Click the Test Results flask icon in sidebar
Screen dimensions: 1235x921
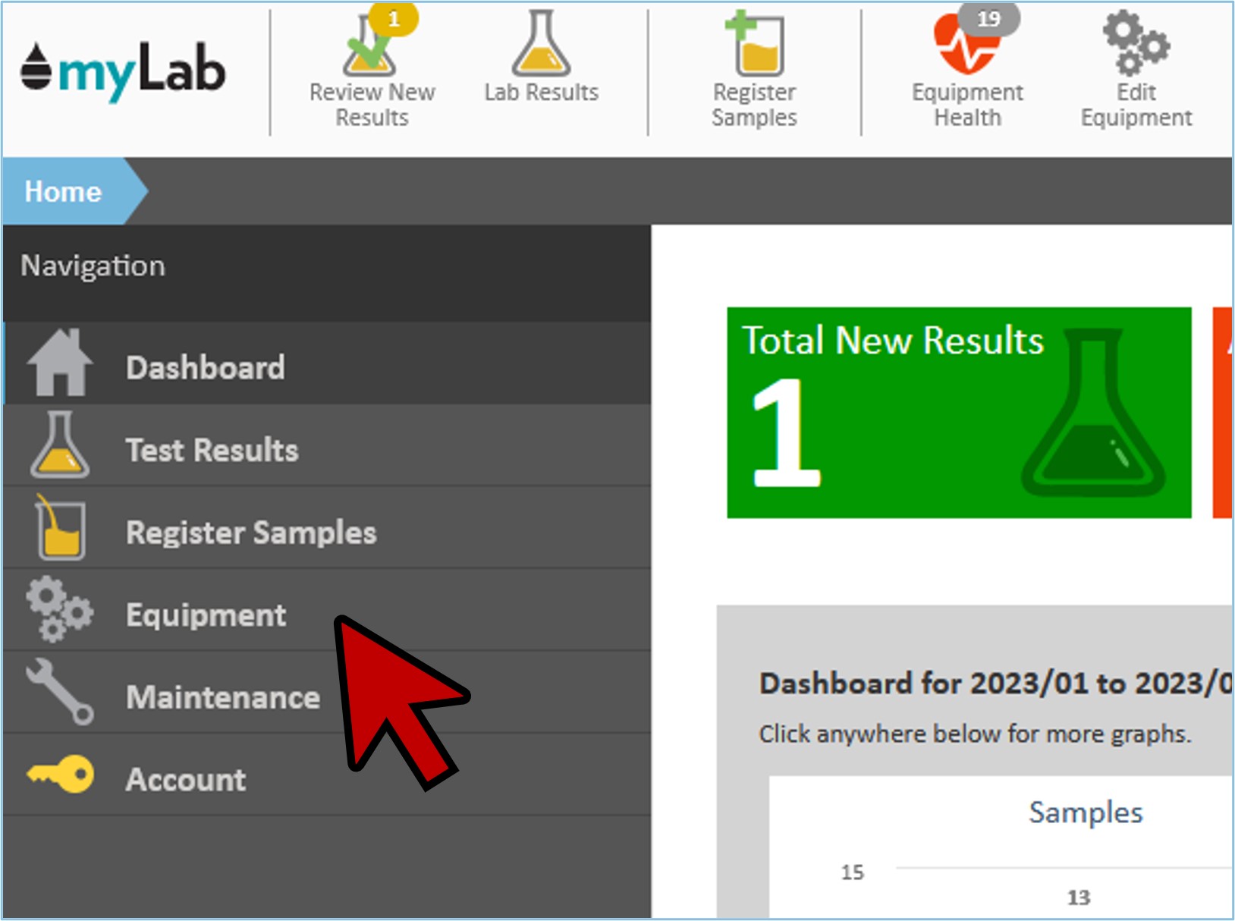[x=59, y=446]
